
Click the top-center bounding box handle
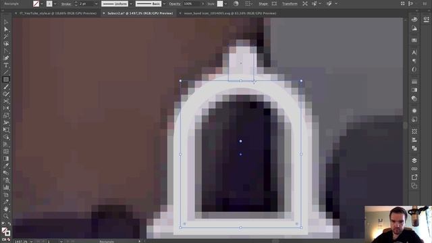[241, 81]
